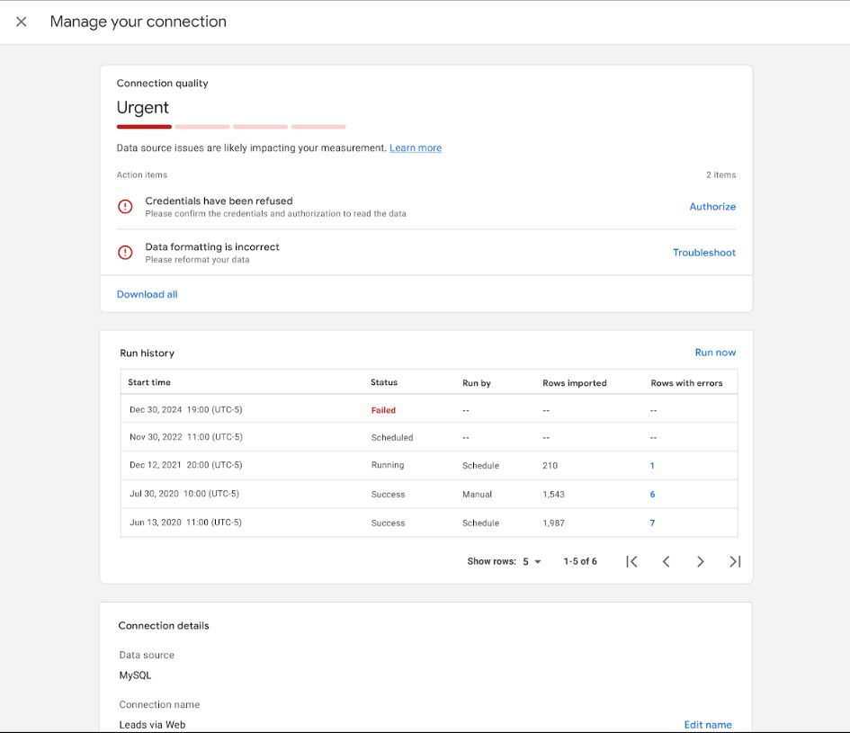Authorize the refused credentials
Screen dimensions: 850x733
(x=711, y=206)
